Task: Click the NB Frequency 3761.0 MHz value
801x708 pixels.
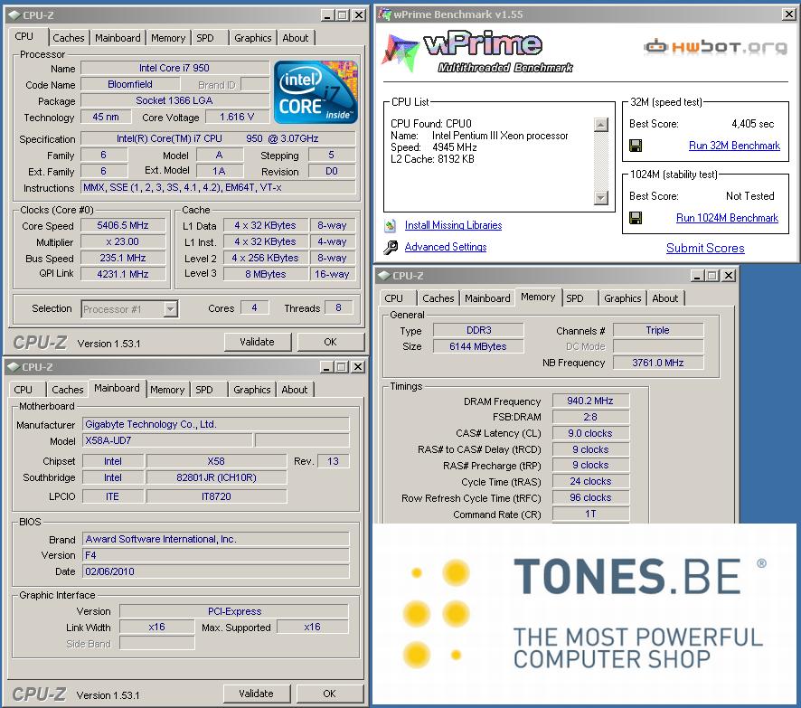Action: 658,363
